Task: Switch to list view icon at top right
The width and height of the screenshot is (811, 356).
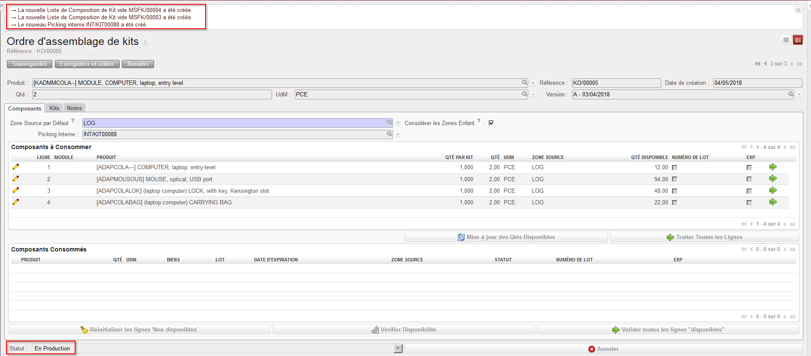Action: click(x=786, y=40)
